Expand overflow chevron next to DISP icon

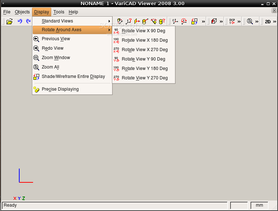click(239, 22)
